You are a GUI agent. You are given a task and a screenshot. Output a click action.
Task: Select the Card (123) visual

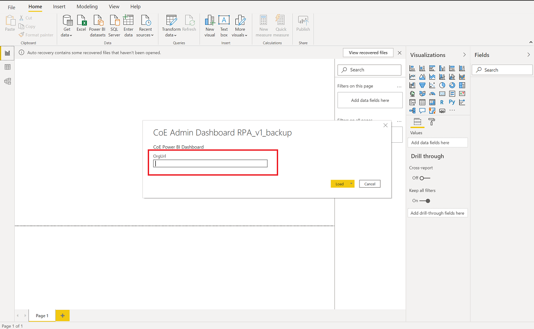tap(442, 93)
